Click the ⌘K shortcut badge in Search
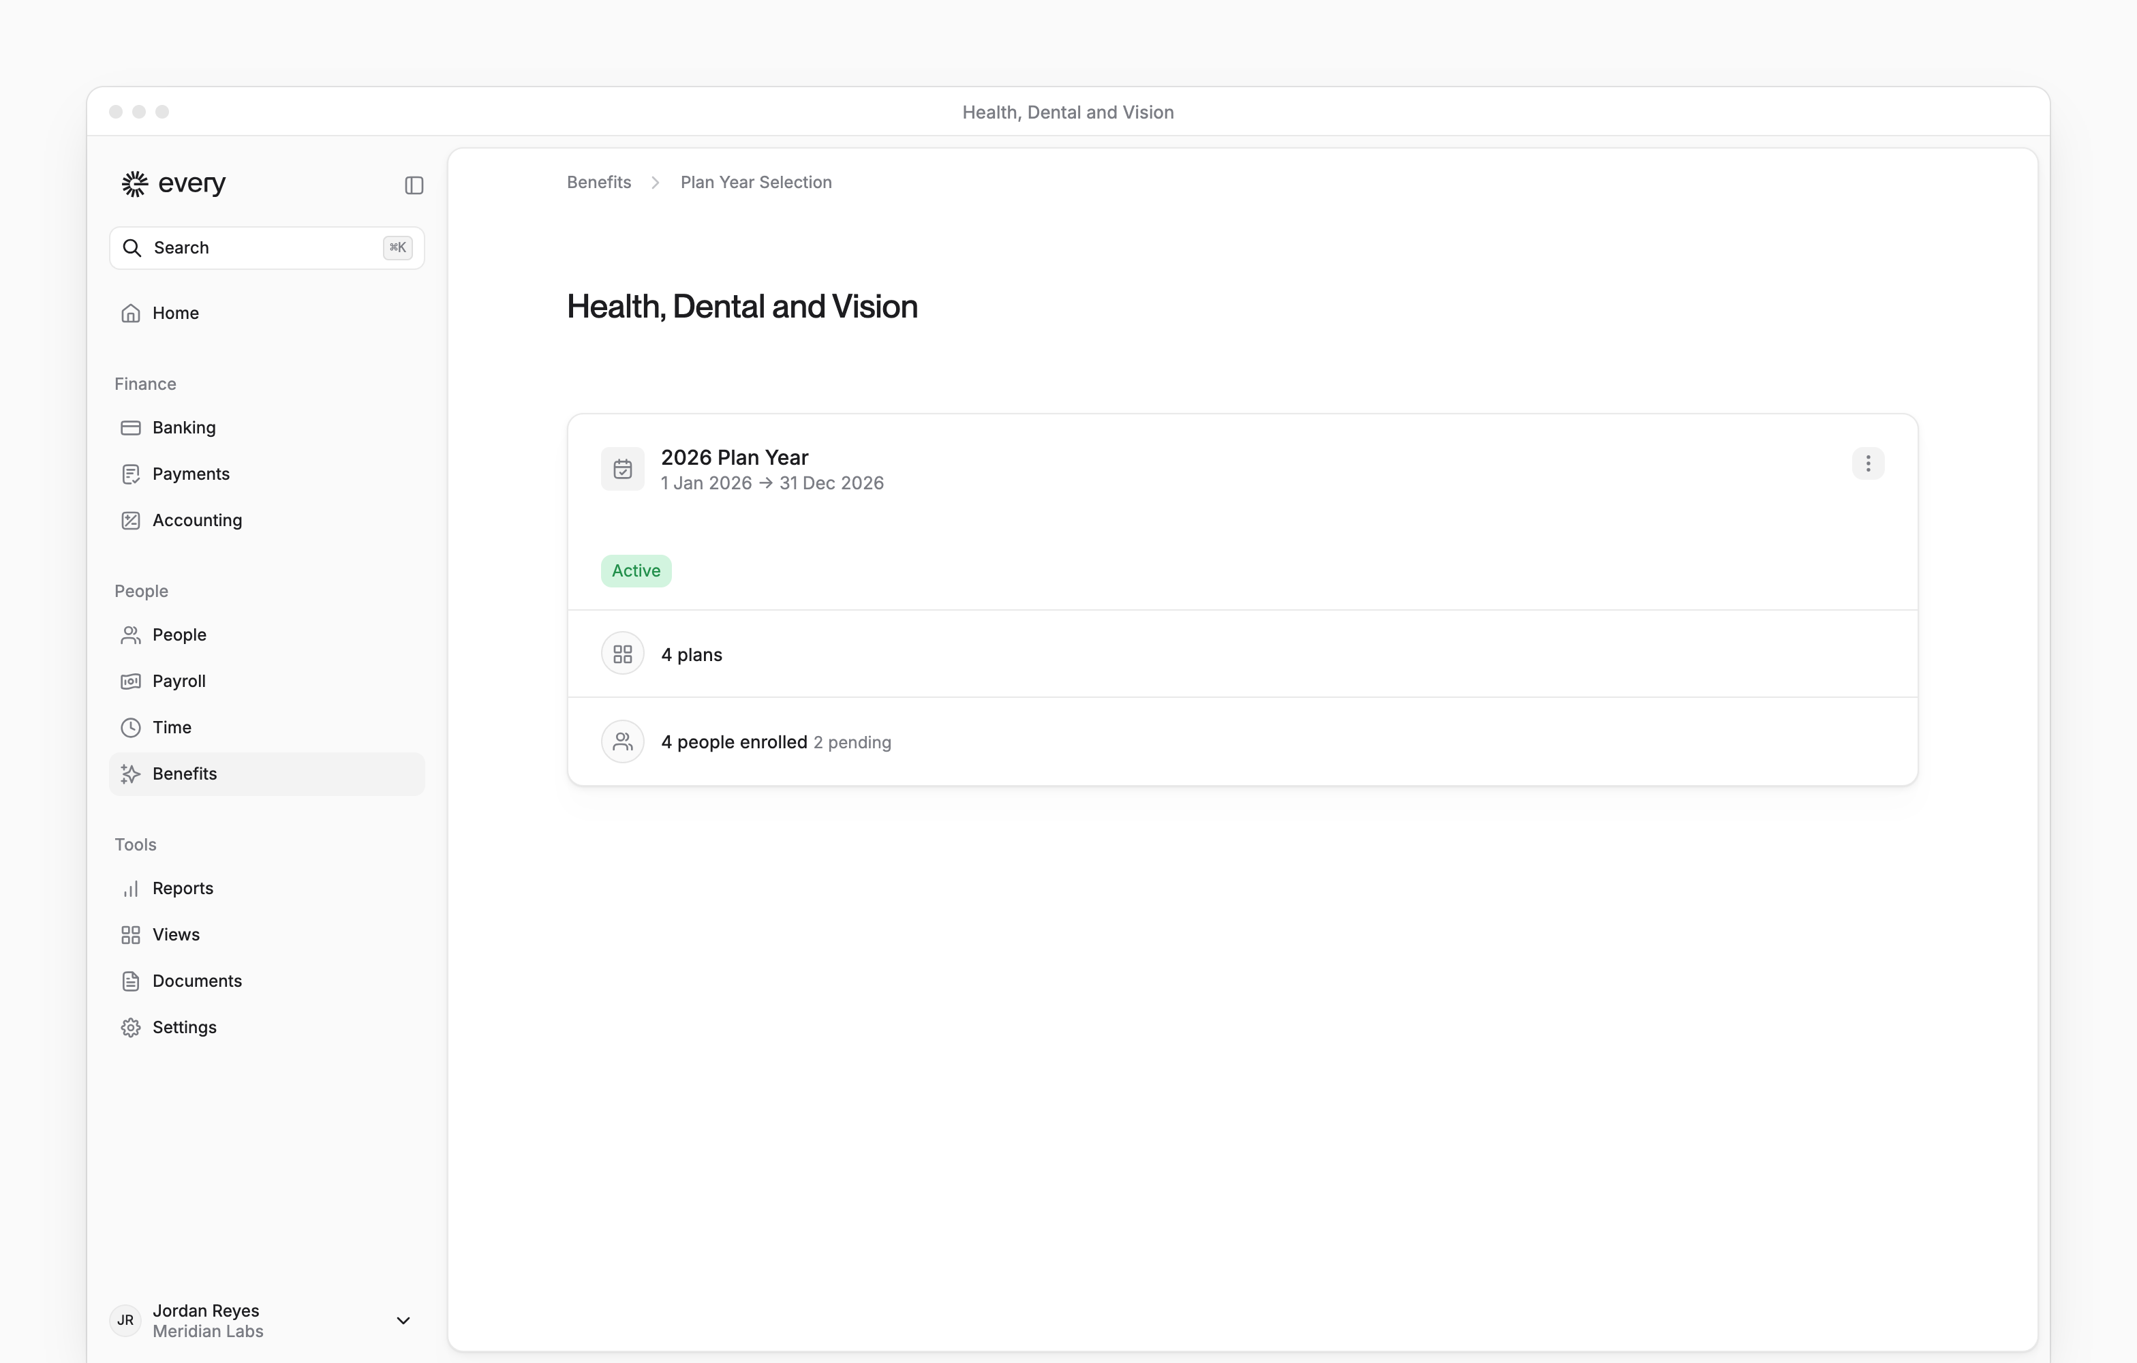This screenshot has height=1363, width=2137. point(397,247)
